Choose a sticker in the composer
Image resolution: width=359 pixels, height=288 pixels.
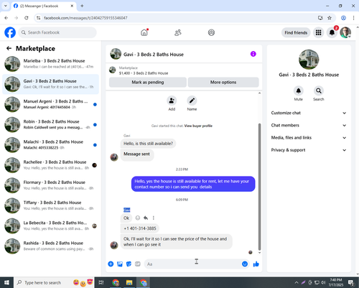pyautogui.click(x=129, y=264)
